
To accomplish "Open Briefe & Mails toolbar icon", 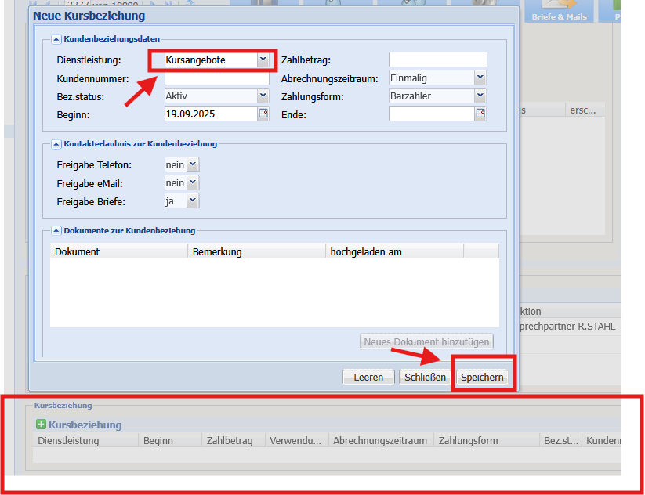I will [x=560, y=11].
